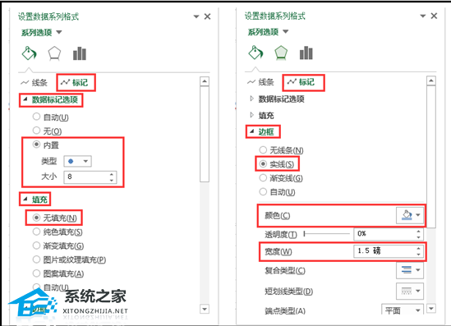Select 无(O) marker option radio
This screenshot has height=326, width=451.
click(x=36, y=131)
